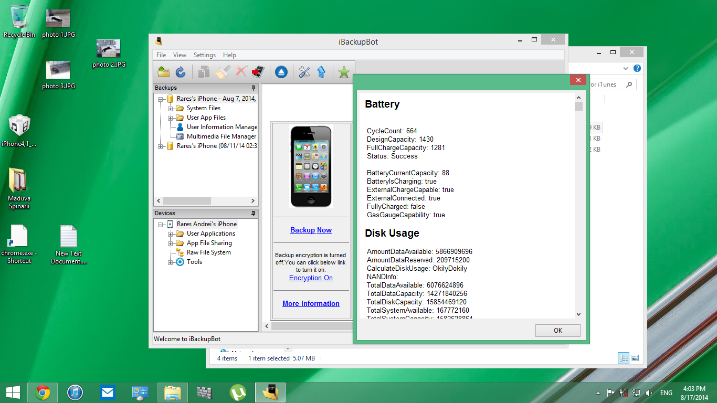
Task: Click the Backup Now link
Action: coord(311,230)
